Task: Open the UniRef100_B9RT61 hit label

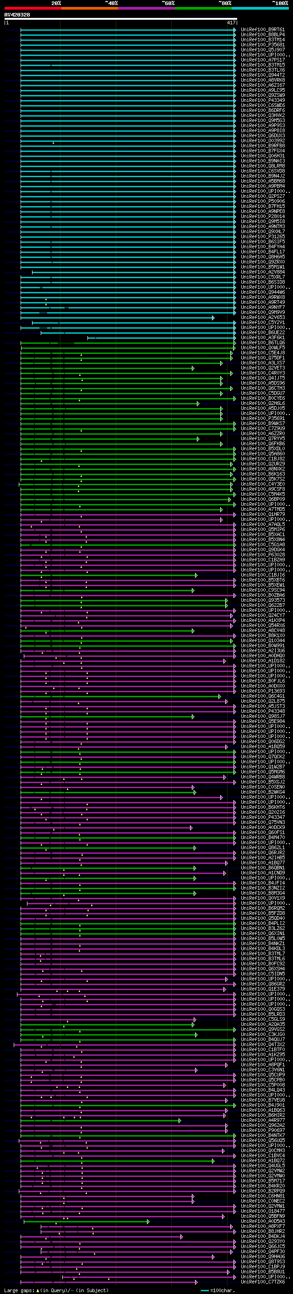Action: click(263, 30)
